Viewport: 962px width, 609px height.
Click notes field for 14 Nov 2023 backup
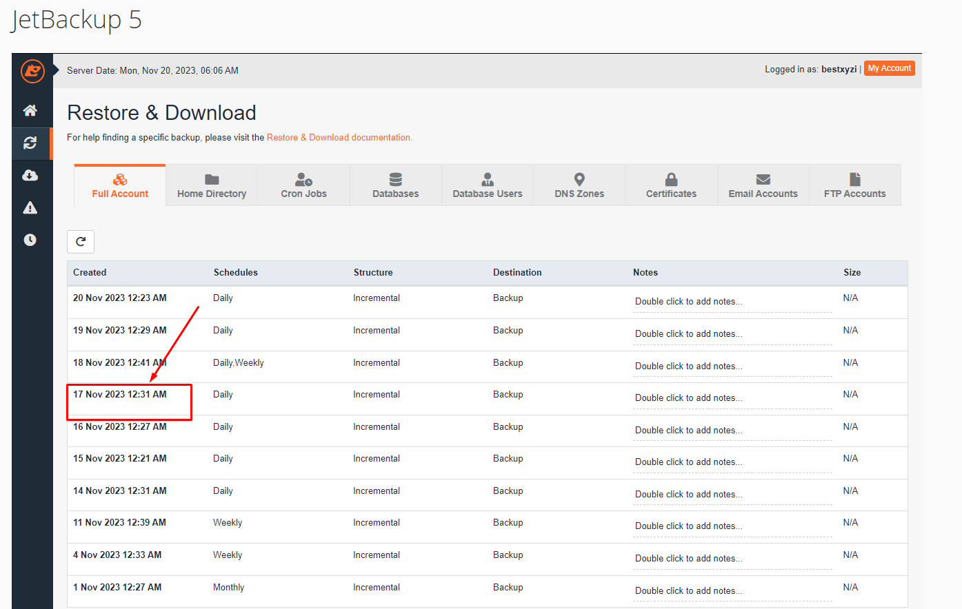[x=732, y=495]
